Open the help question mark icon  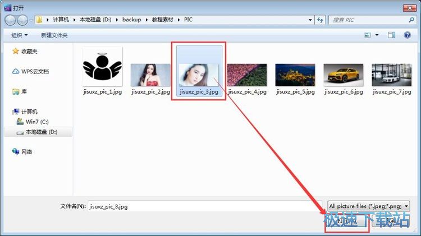(407, 35)
